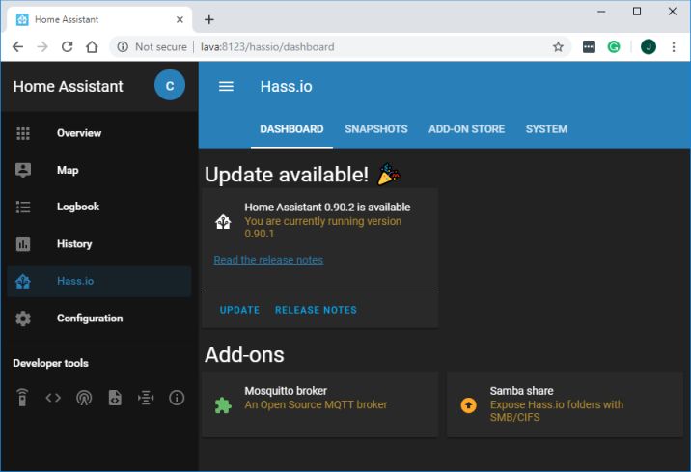
Task: Switch to the System tab
Action: click(546, 129)
